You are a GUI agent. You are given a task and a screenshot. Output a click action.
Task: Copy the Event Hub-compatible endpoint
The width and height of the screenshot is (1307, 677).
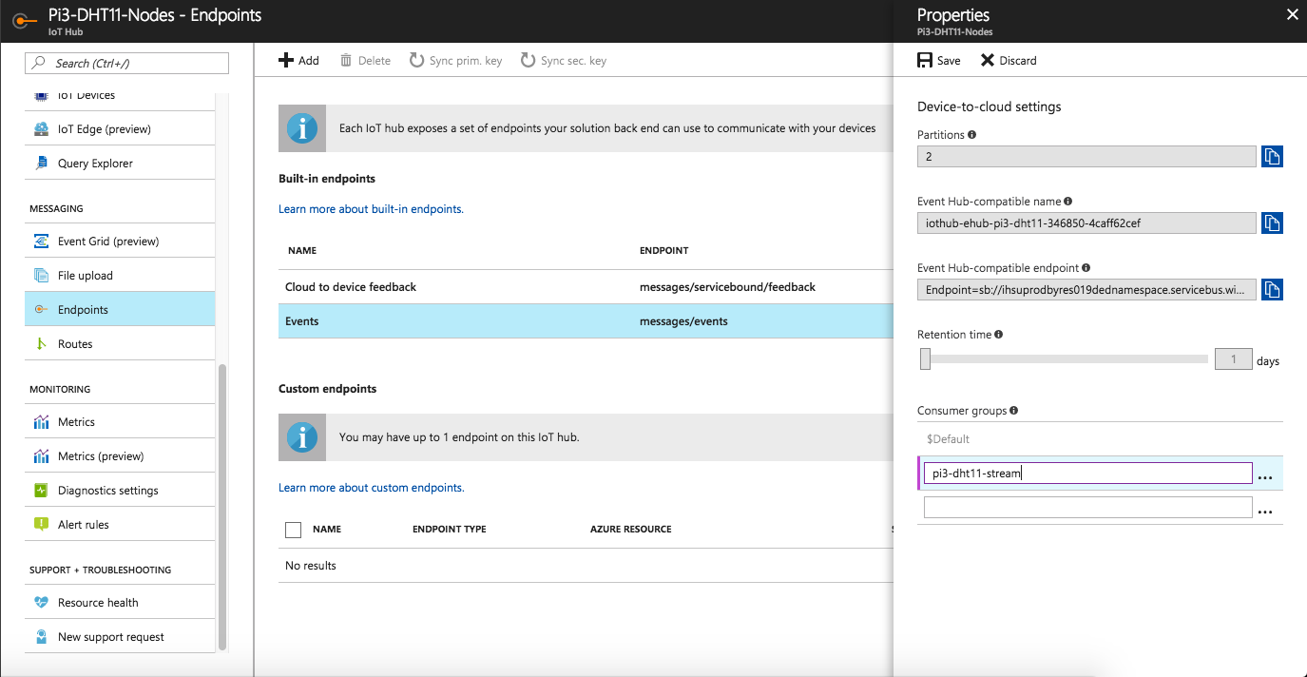pos(1272,290)
